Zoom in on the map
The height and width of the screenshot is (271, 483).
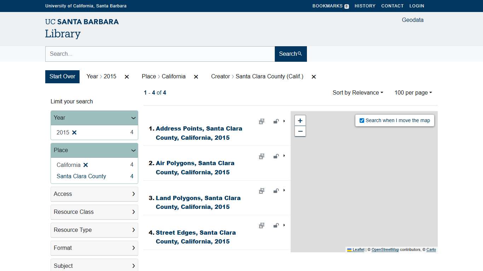300,121
